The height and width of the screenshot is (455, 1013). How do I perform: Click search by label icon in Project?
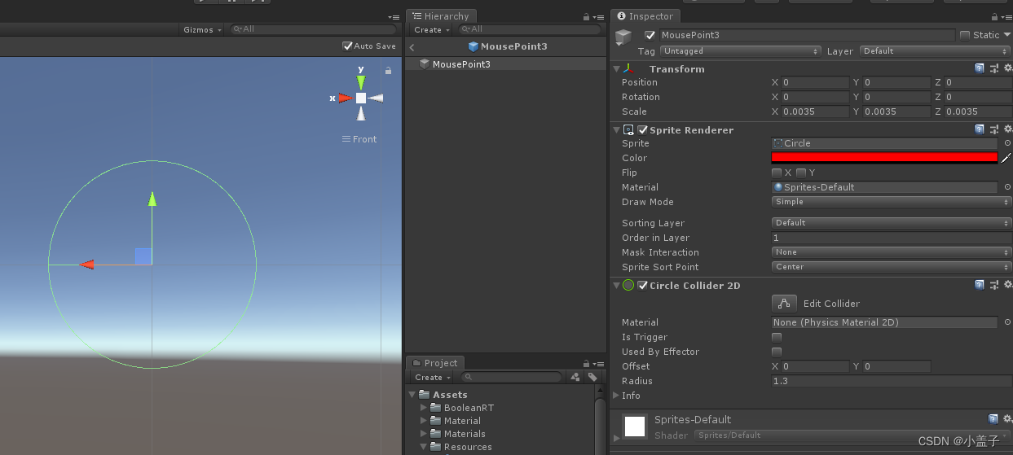tap(592, 378)
